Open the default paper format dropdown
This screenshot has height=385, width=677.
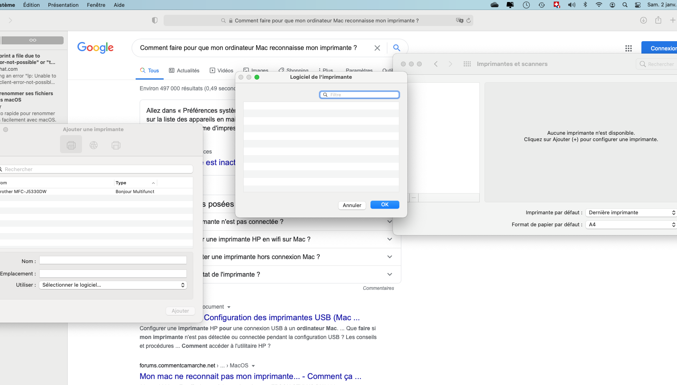[631, 225]
